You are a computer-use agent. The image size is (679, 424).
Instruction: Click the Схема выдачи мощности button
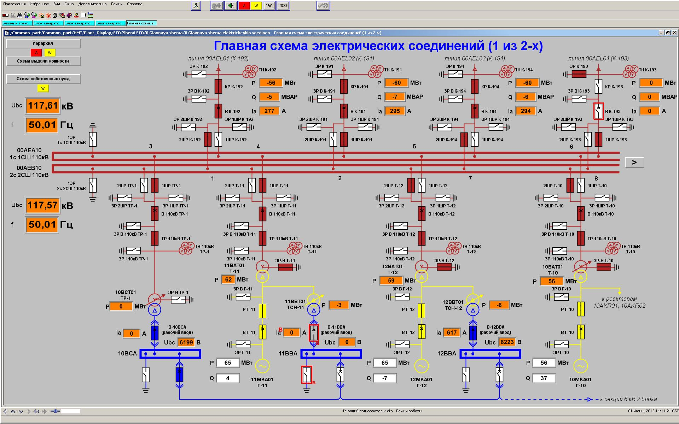tap(43, 61)
